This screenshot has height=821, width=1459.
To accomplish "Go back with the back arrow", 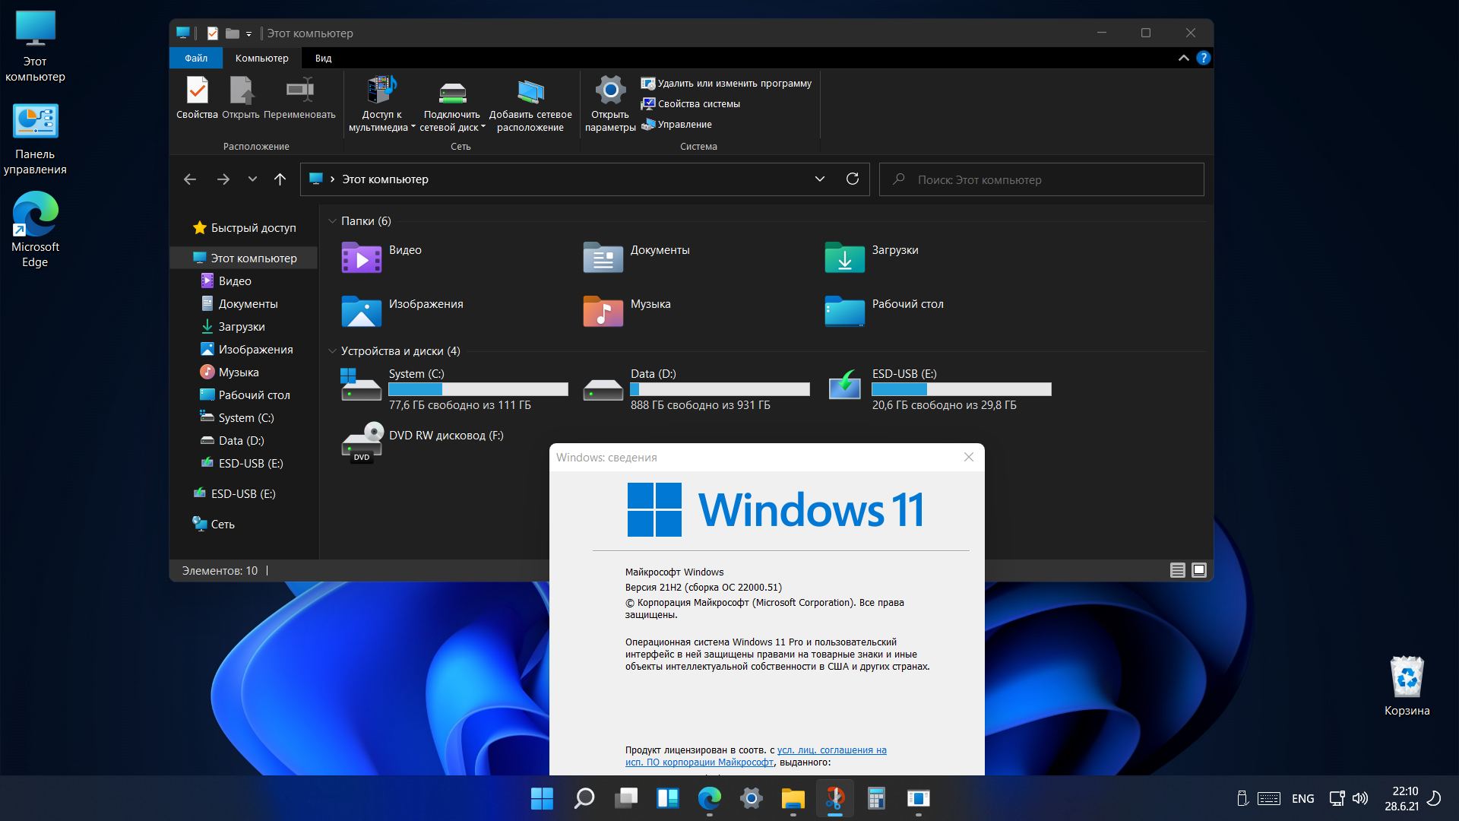I will point(190,179).
